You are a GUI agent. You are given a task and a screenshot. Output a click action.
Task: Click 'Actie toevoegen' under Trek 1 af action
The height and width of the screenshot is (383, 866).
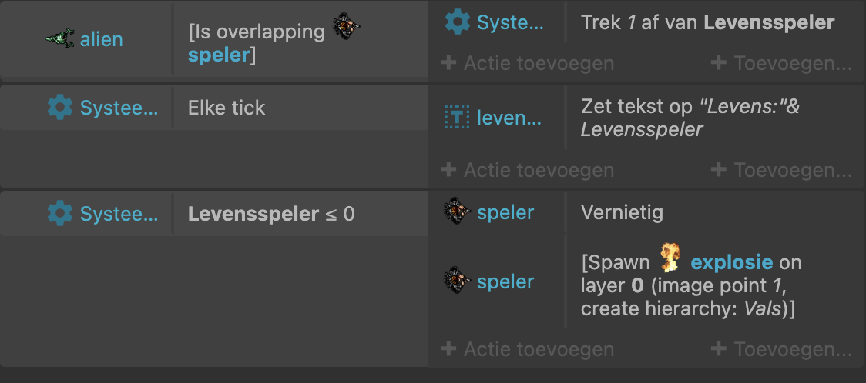[x=528, y=63]
